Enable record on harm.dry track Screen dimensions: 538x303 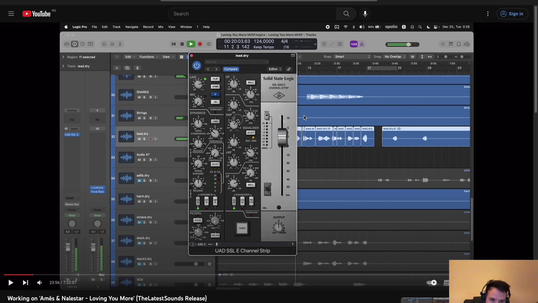point(150,202)
